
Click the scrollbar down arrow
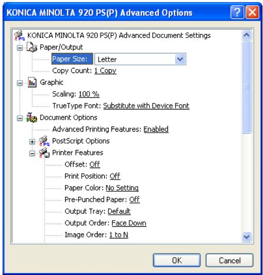[x=247, y=237]
